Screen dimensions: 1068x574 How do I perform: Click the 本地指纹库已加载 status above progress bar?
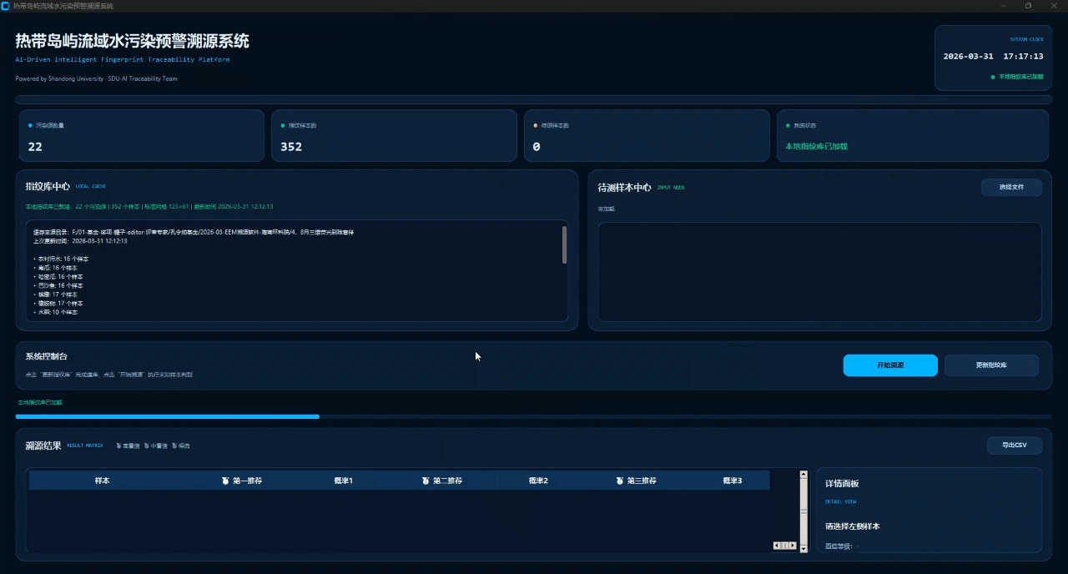(40, 402)
